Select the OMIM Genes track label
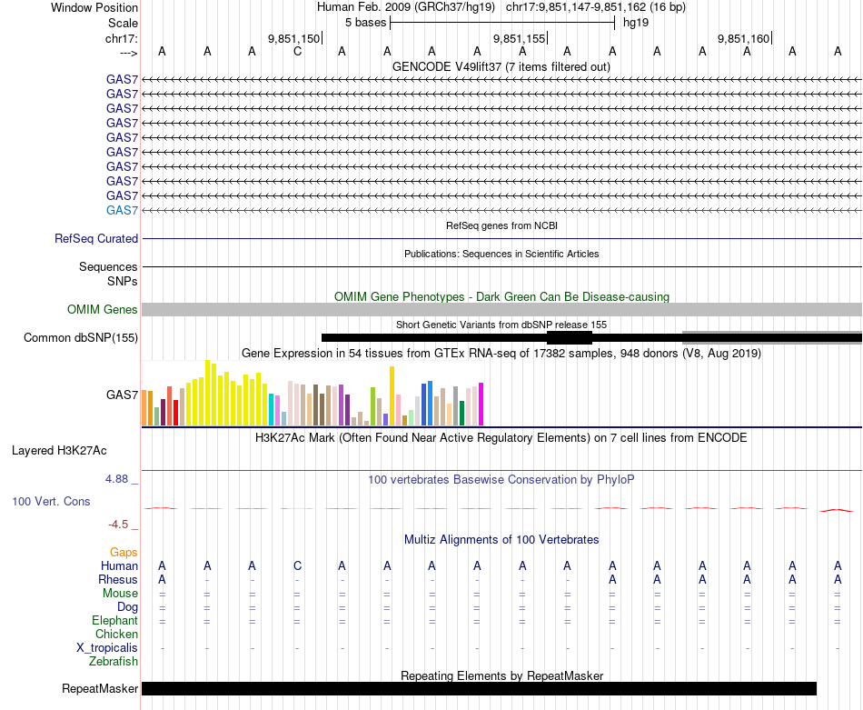863x710 pixels. tap(103, 310)
